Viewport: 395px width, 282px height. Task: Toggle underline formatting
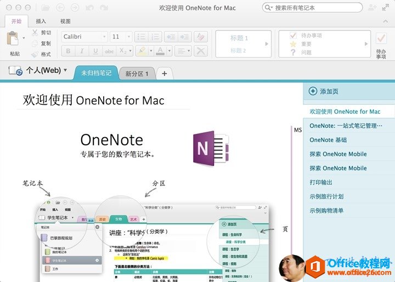click(95, 51)
